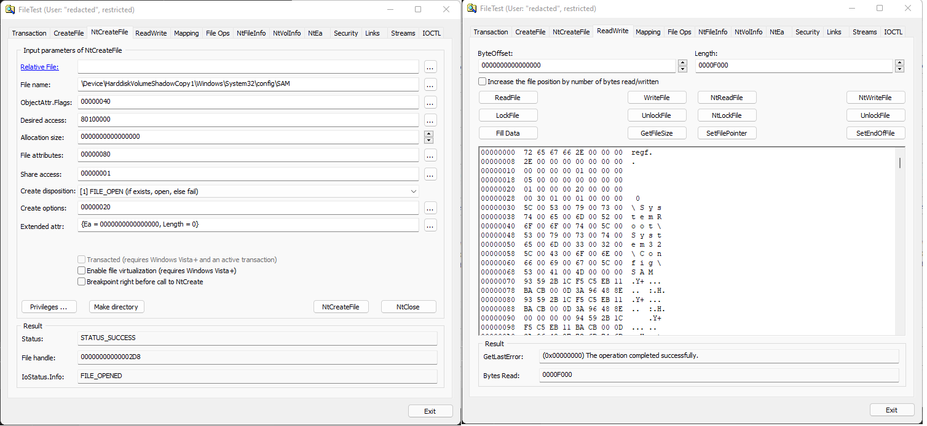Open ellipsis button for Desired access

click(430, 120)
